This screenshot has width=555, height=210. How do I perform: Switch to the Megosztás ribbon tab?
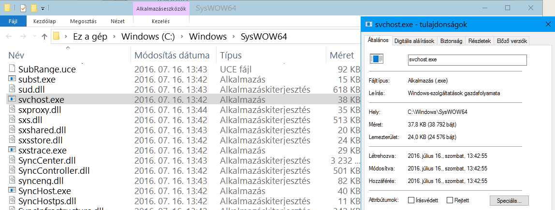click(x=83, y=21)
